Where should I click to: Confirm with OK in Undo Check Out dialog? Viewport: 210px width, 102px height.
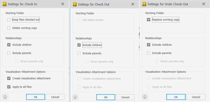point(176,97)
